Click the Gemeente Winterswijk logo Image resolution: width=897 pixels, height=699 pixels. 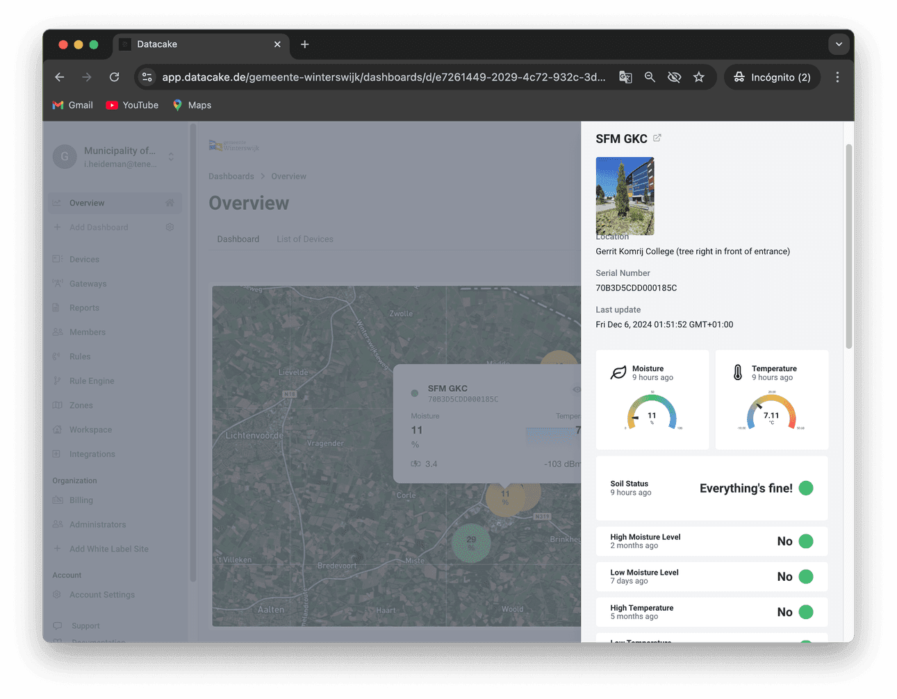tap(234, 145)
